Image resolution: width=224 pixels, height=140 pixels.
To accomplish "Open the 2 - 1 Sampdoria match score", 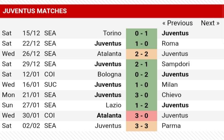I will 142,65.
